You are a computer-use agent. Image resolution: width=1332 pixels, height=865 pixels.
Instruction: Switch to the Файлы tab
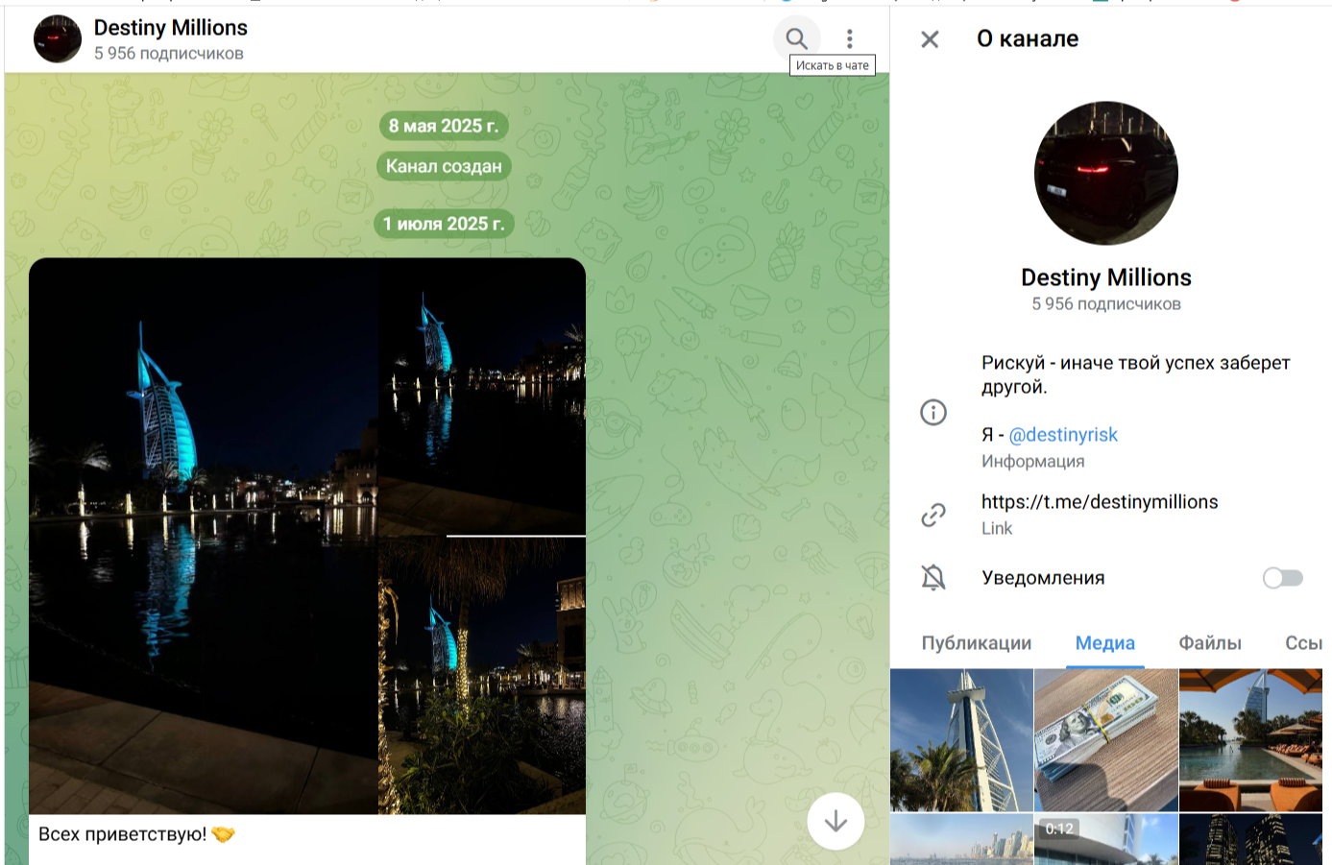(1209, 643)
